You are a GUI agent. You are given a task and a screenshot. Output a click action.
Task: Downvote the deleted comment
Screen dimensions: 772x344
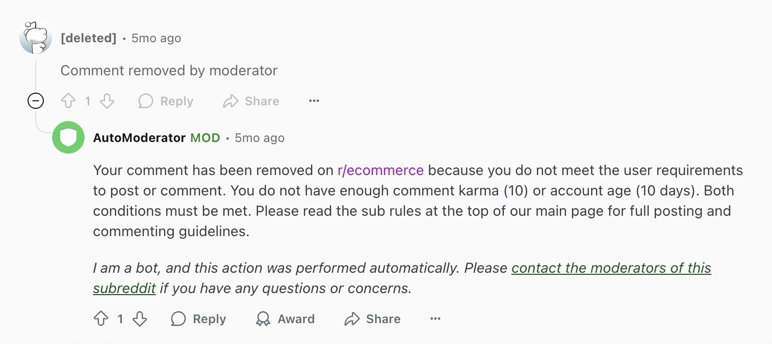coord(107,101)
